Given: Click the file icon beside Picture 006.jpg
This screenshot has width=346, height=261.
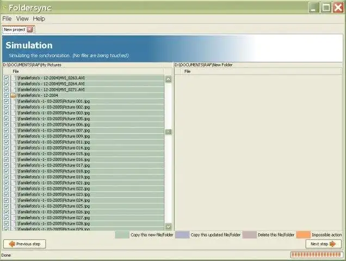Looking at the screenshot, I should point(14,125).
